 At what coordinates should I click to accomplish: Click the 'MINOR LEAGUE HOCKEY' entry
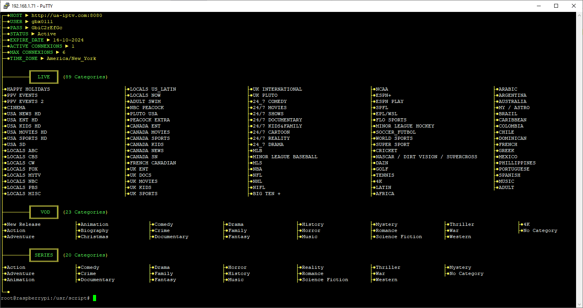tap(405, 126)
